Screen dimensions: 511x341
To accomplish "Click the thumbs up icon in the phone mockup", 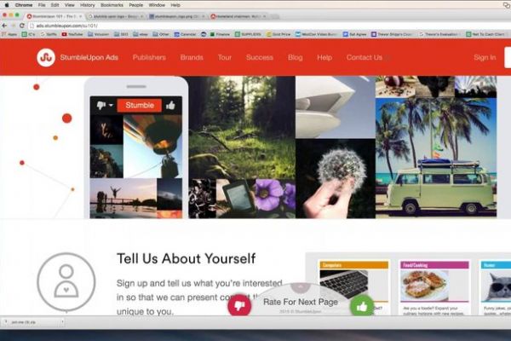I will click(170, 105).
